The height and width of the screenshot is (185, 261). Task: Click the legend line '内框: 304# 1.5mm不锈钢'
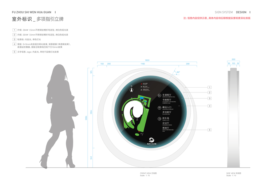coord(43,35)
